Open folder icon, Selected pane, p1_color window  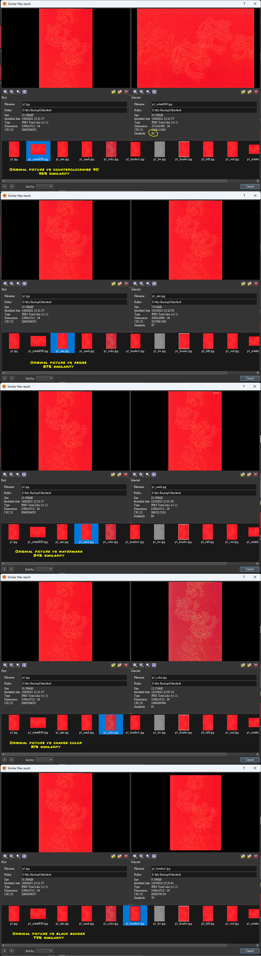point(243,665)
